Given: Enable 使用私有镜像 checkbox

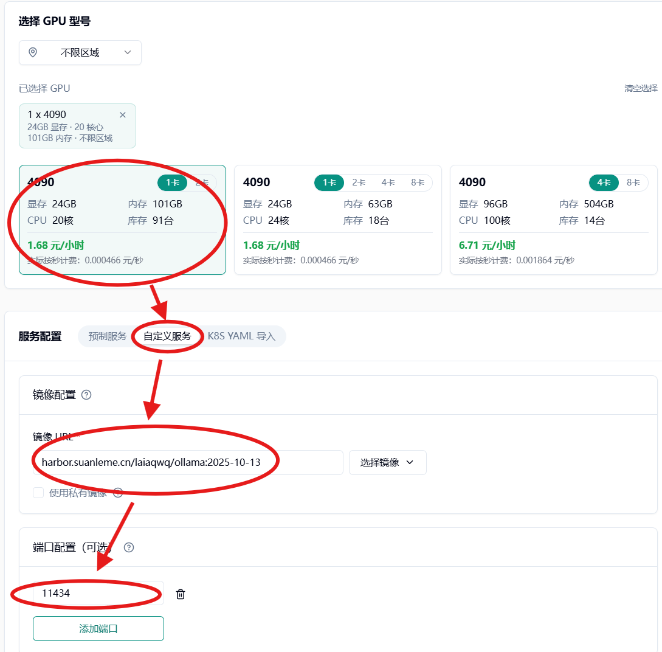Looking at the screenshot, I should click(38, 493).
